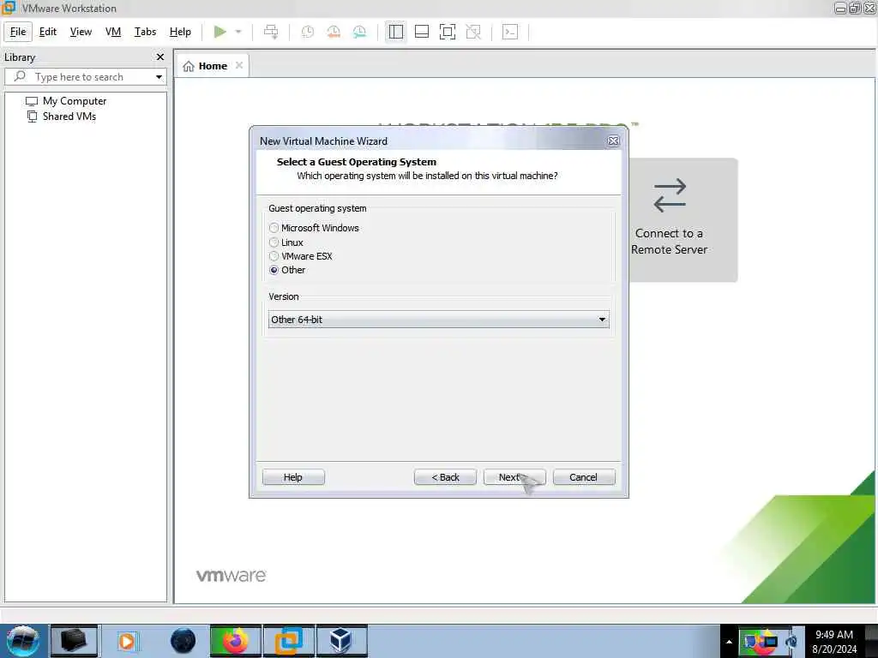
Task: Click the Back button
Action: click(445, 477)
